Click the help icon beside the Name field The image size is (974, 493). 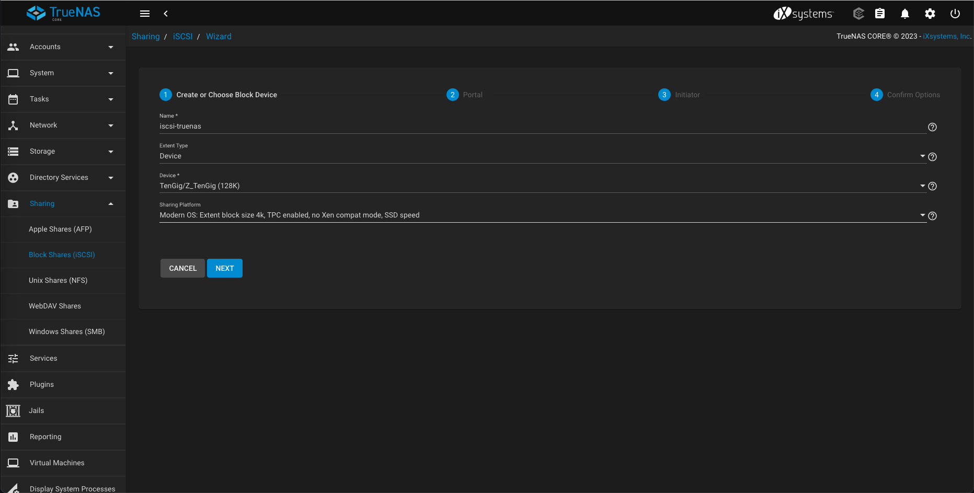(932, 127)
